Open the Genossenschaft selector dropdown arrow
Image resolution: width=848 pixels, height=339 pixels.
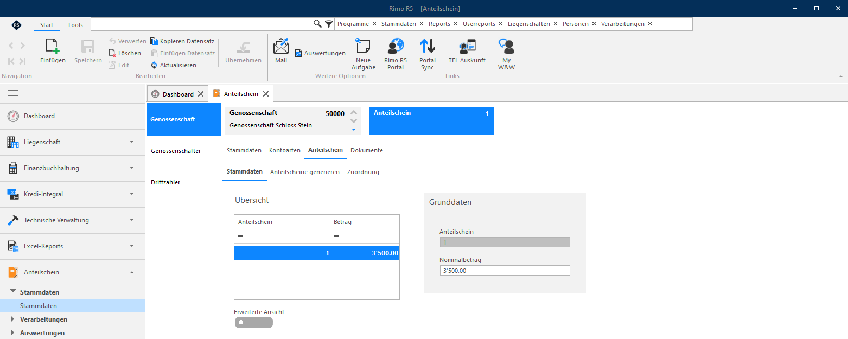coord(354,130)
